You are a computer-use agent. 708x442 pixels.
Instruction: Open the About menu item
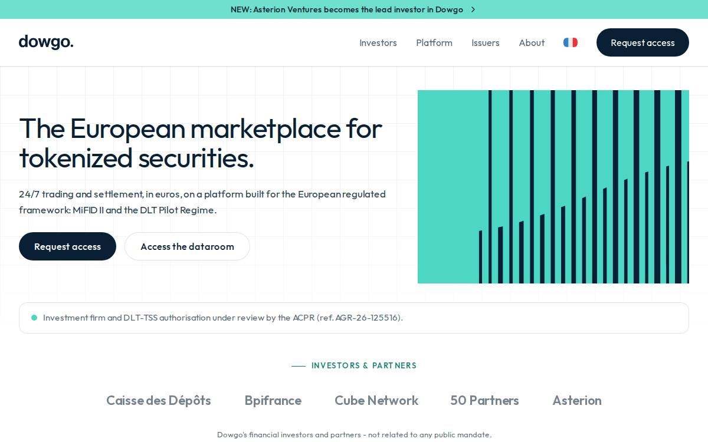pyautogui.click(x=532, y=42)
